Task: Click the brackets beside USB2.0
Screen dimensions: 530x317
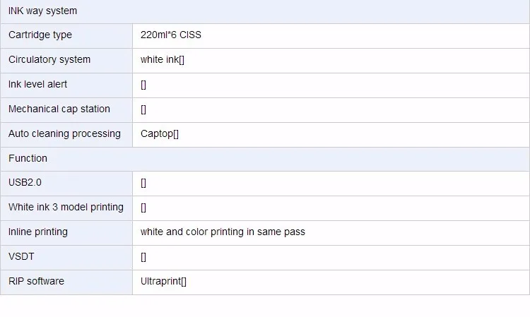Action: (x=143, y=183)
